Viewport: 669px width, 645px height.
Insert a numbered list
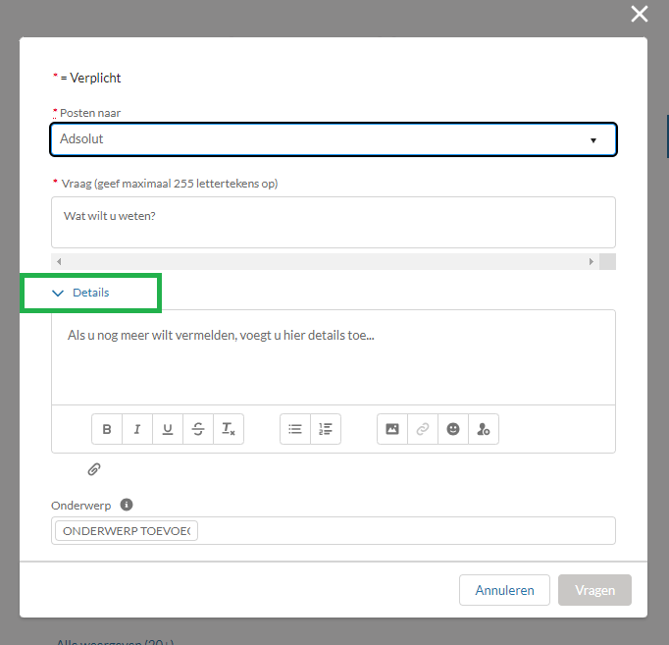326,429
